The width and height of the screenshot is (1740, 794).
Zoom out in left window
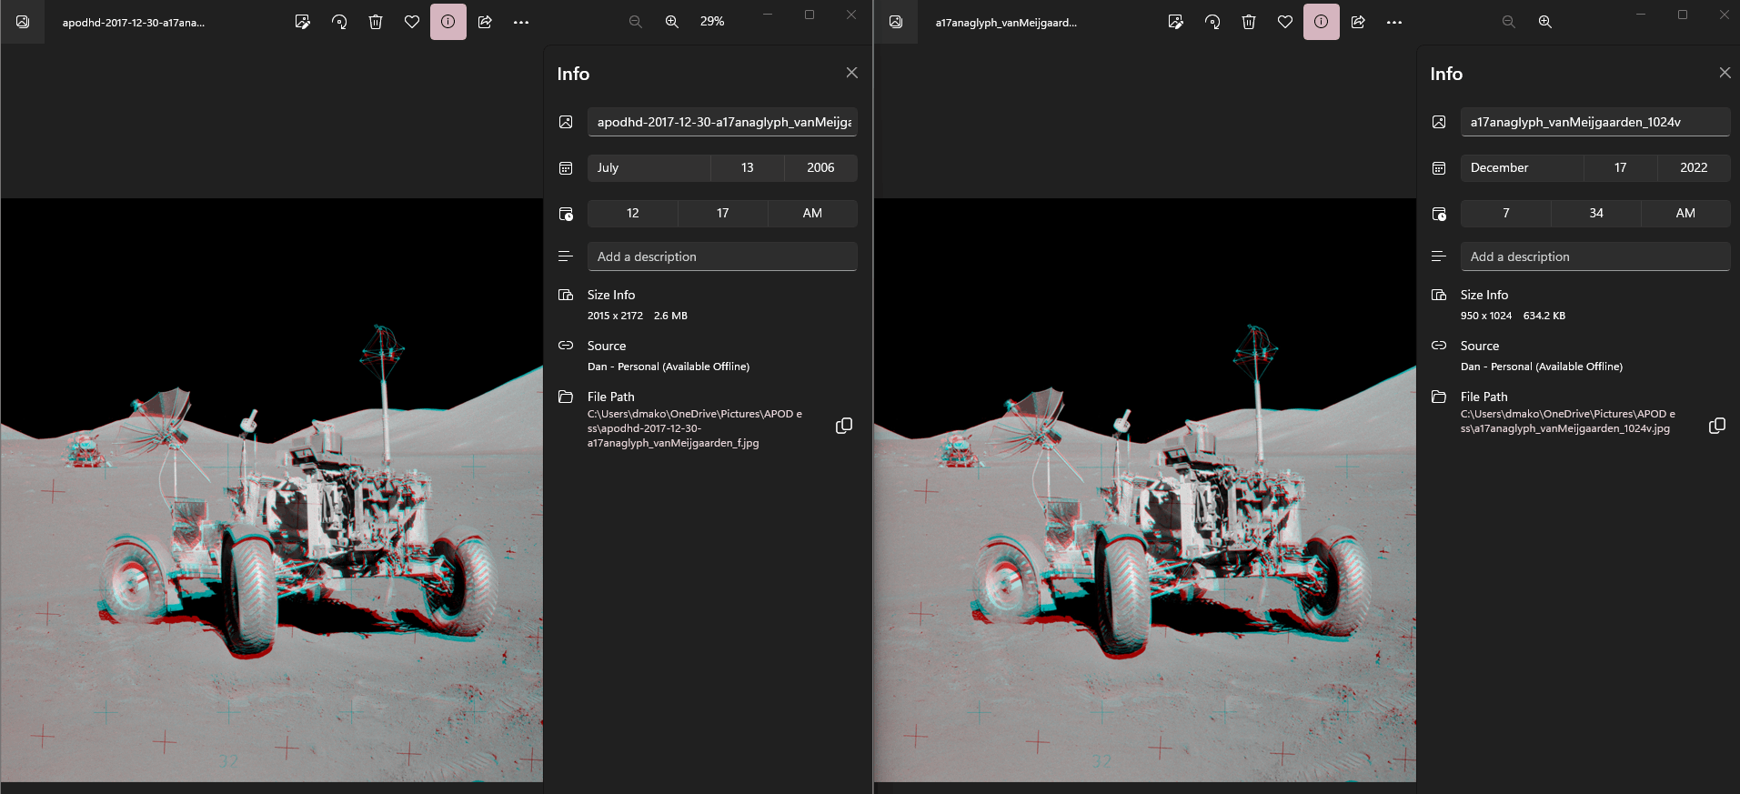tap(636, 22)
